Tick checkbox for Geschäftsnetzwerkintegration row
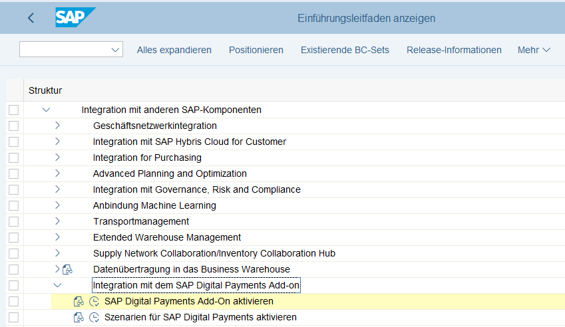 13,126
